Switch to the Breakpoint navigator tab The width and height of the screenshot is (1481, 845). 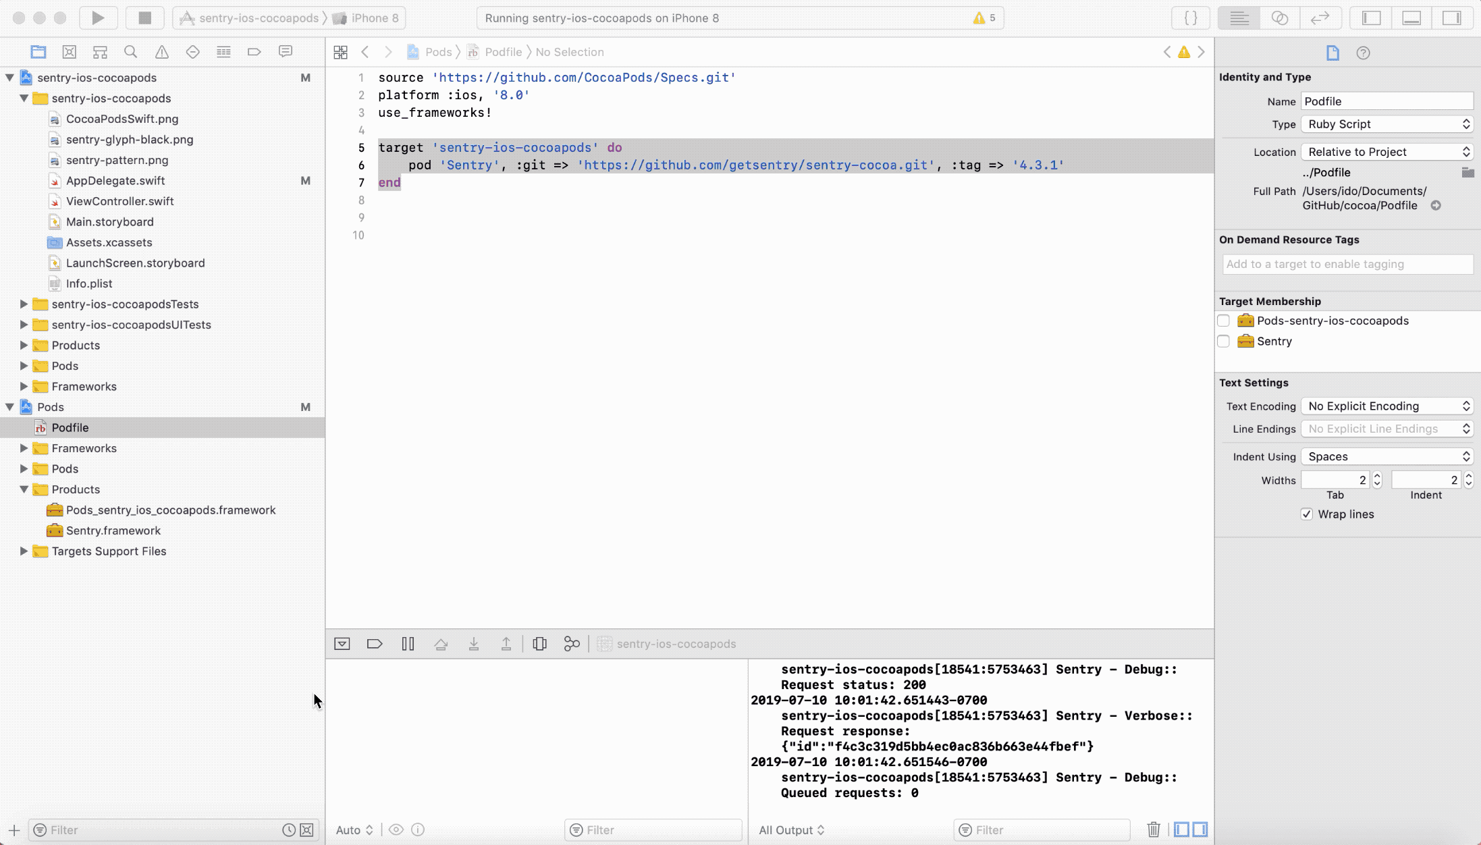coord(254,52)
